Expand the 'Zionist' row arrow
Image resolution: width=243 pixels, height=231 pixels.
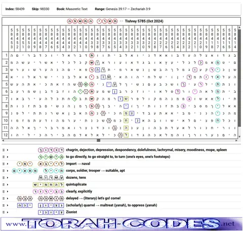click(8, 212)
